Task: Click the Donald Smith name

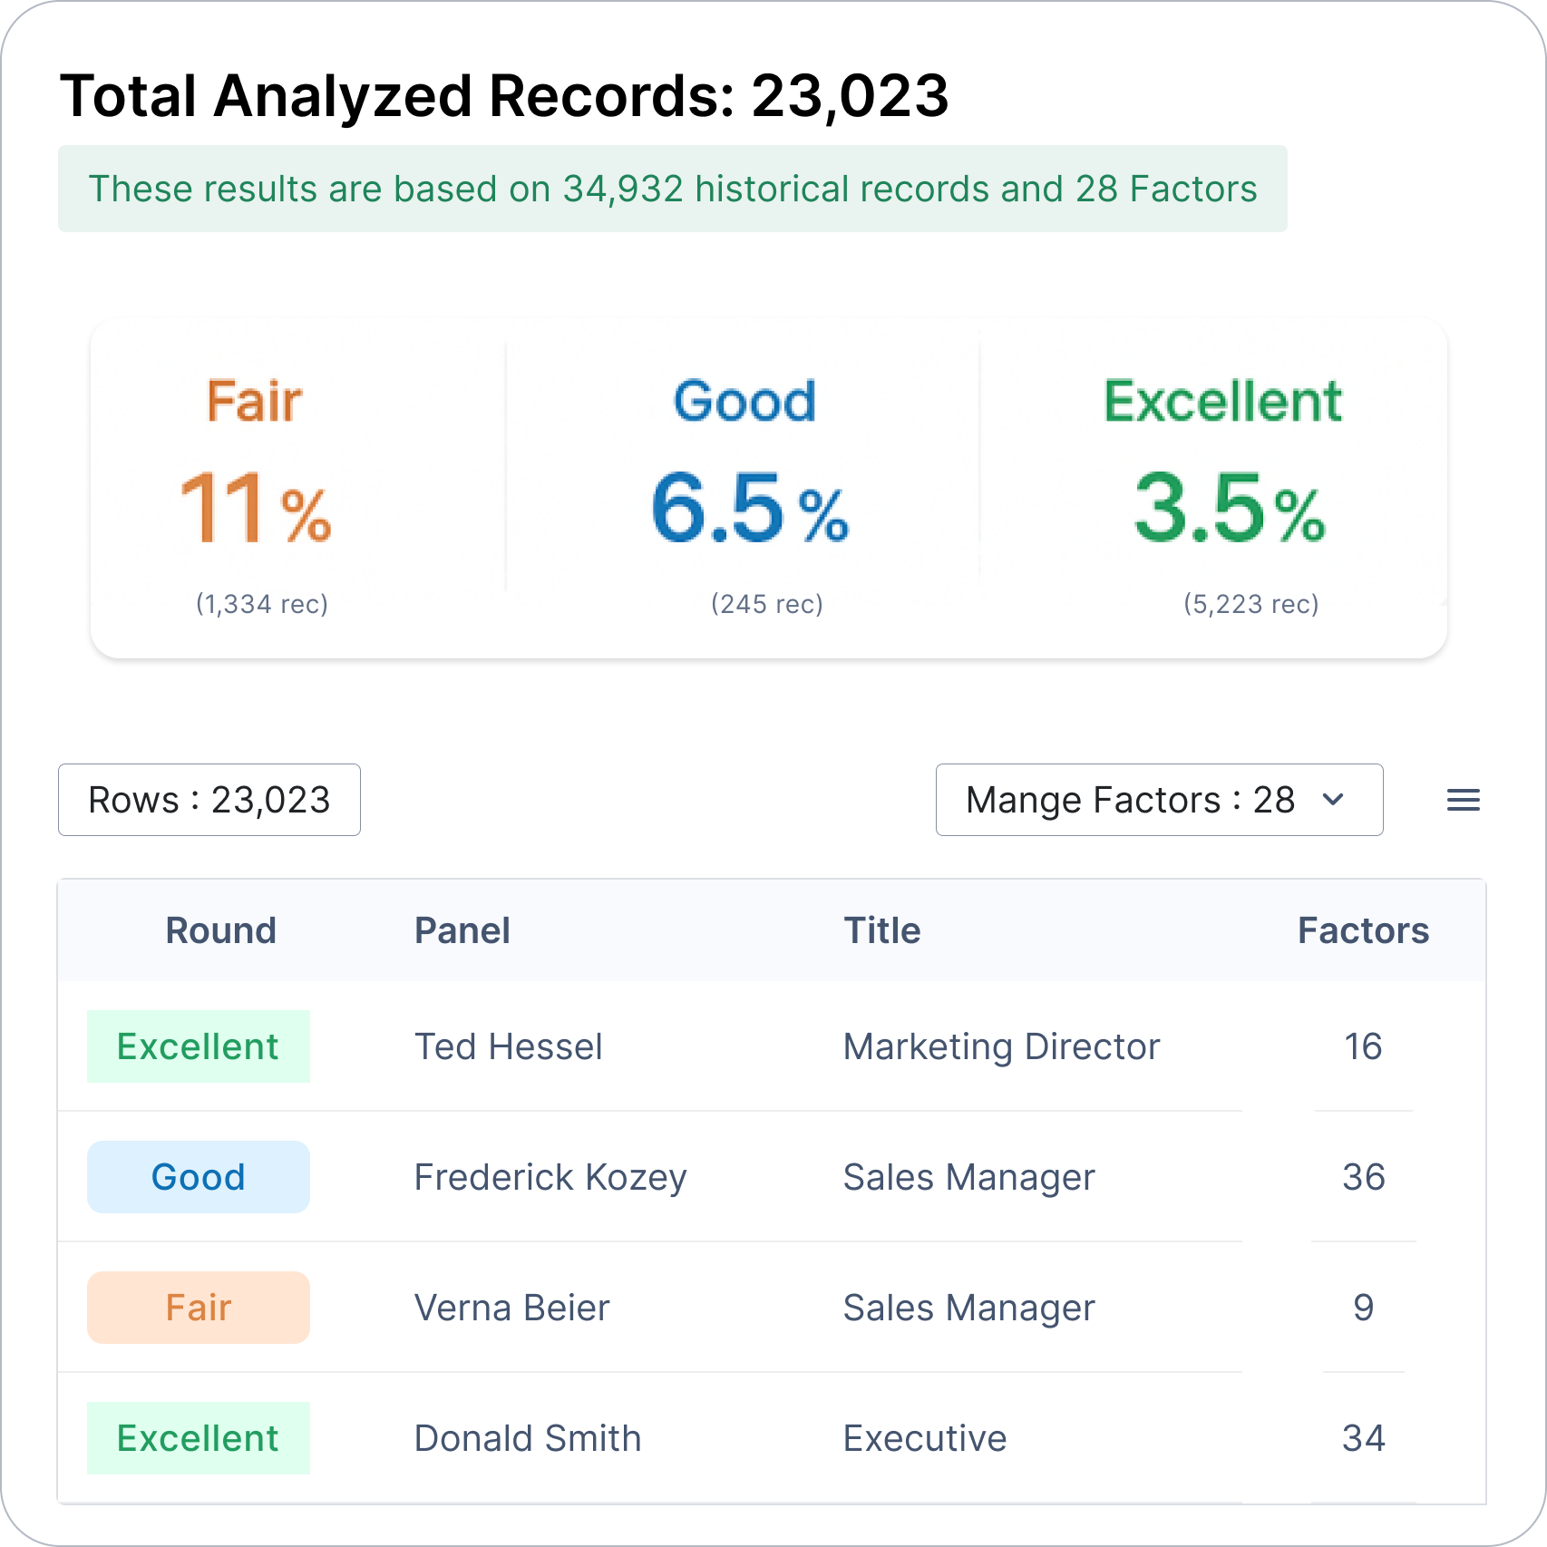Action: [527, 1438]
